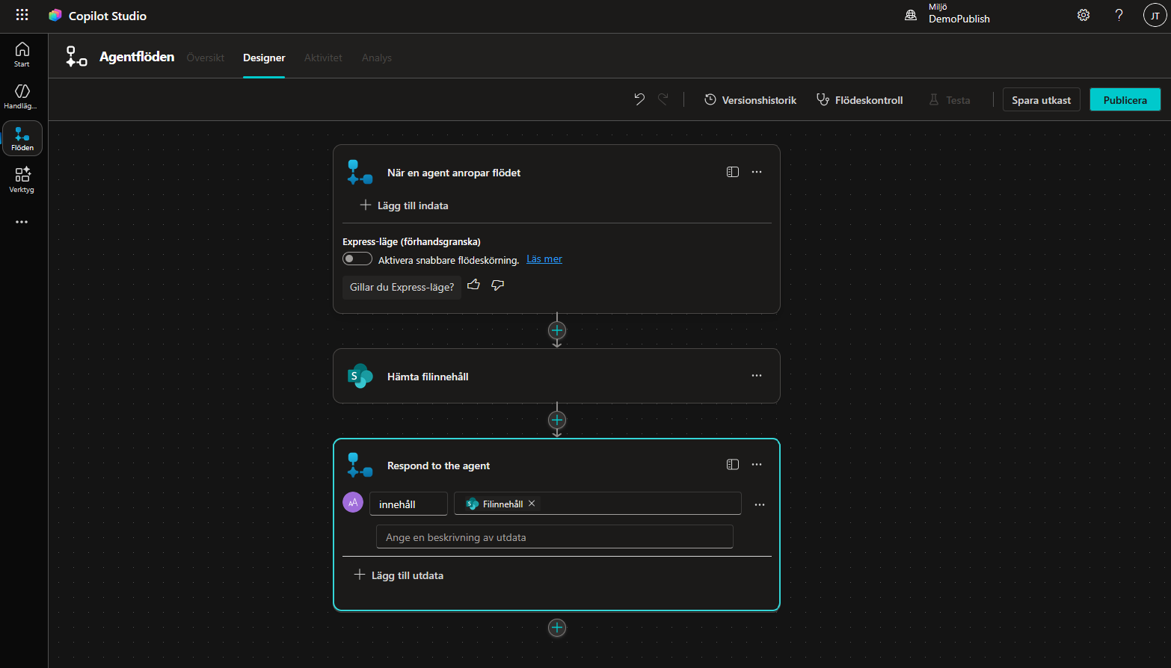Select the Designer tab

(264, 58)
